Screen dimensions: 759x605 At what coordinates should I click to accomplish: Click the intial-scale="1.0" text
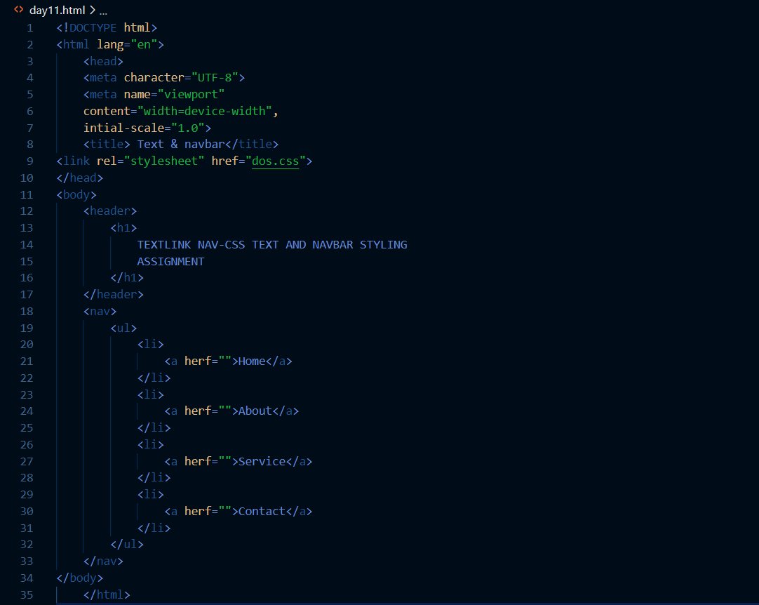click(144, 128)
